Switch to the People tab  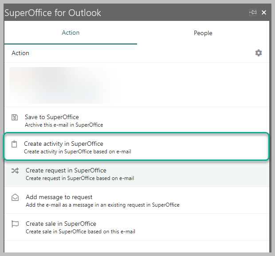pyautogui.click(x=203, y=33)
